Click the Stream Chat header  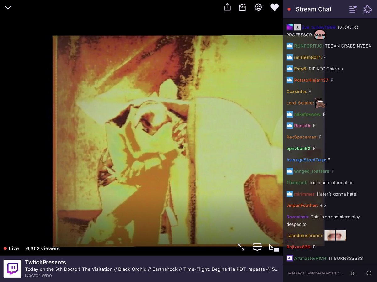point(314,9)
